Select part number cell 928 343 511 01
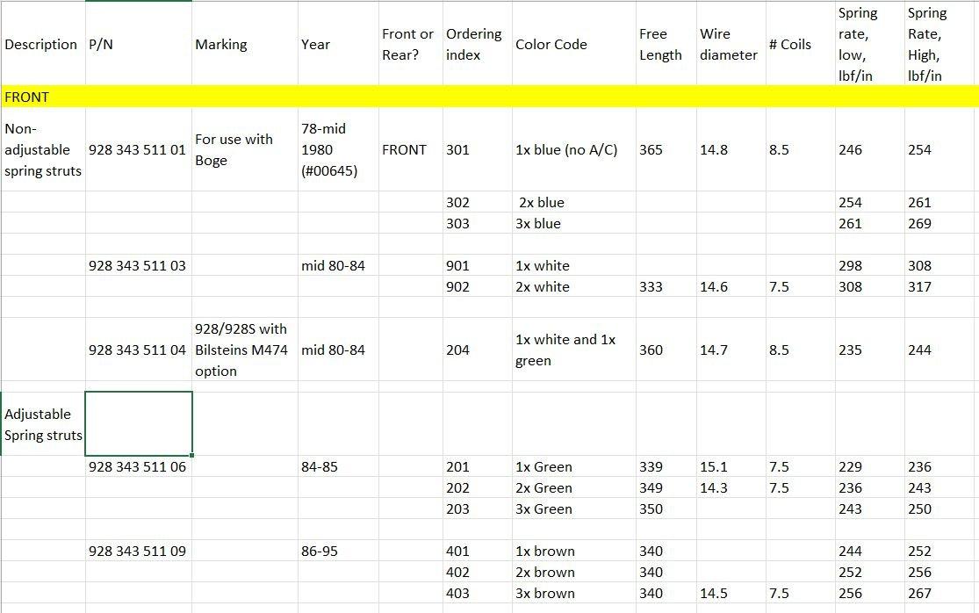This screenshot has width=979, height=613. coord(138,149)
